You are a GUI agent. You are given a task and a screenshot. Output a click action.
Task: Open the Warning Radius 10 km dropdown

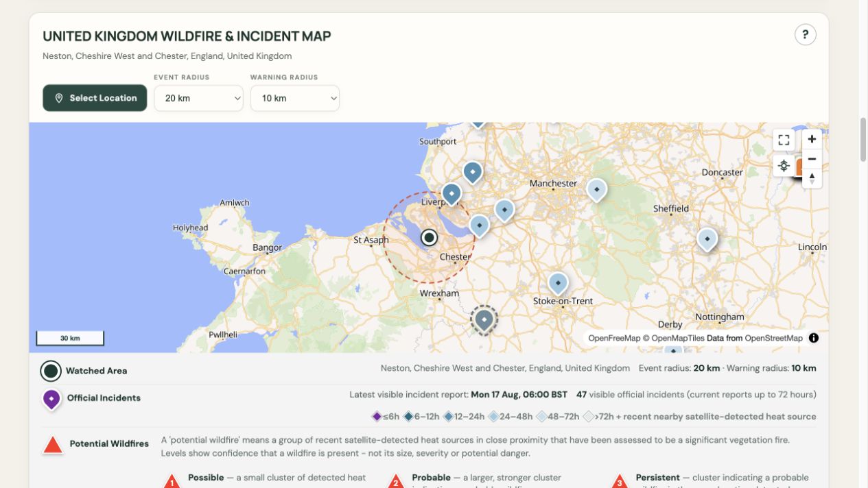[x=294, y=98]
